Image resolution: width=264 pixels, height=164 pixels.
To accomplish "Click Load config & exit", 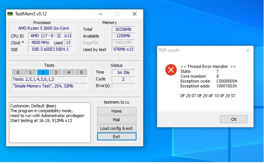I will click(117, 128).
